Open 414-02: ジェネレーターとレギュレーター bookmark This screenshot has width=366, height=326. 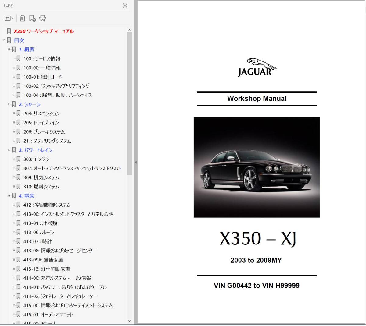click(x=60, y=296)
